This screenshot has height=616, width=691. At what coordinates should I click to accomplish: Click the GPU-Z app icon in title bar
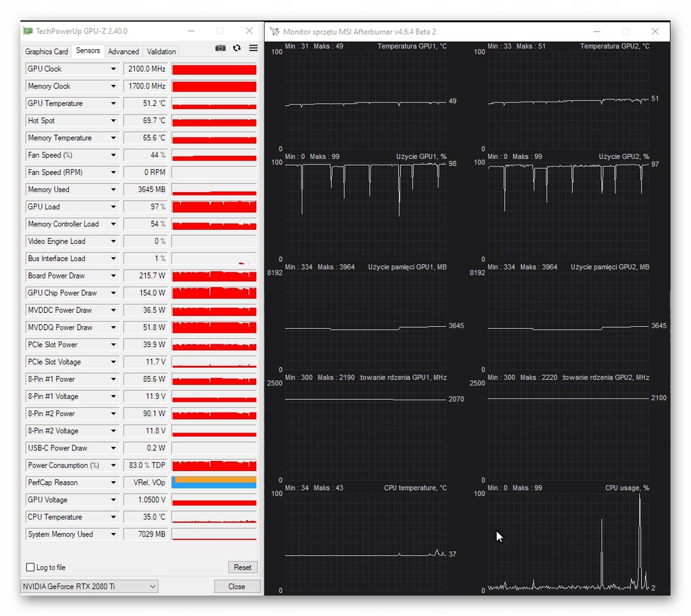tap(28, 31)
